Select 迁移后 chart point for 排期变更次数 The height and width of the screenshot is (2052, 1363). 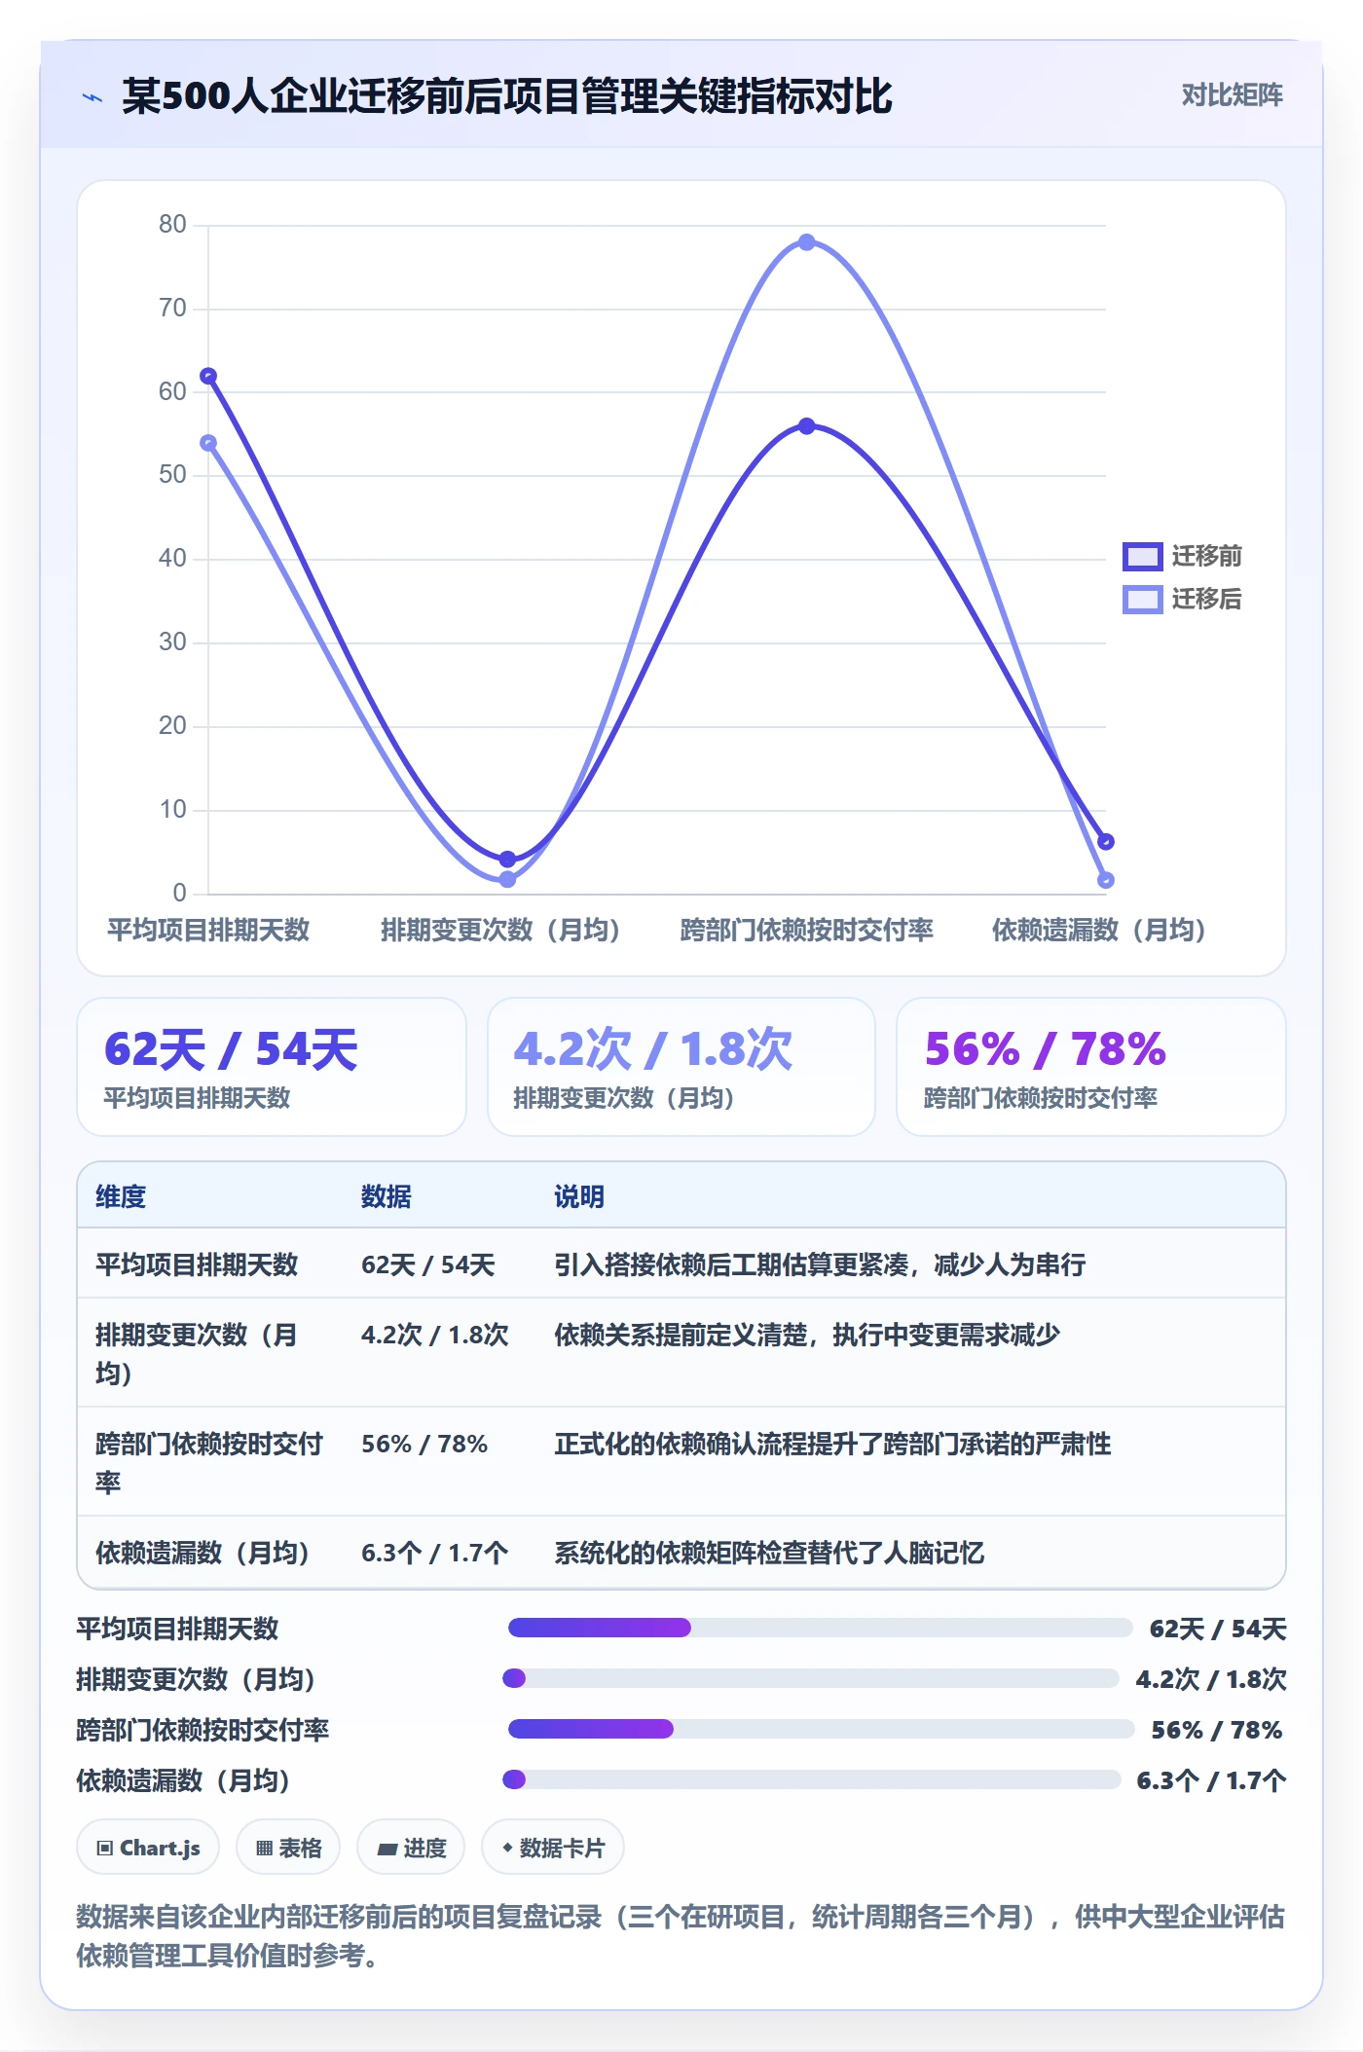(507, 880)
